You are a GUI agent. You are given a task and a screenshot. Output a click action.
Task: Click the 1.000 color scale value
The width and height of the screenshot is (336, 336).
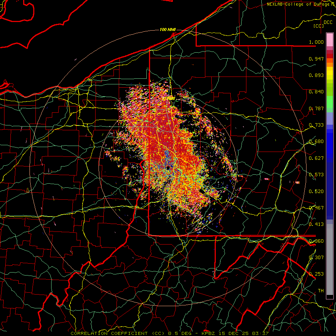pyautogui.click(x=316, y=42)
